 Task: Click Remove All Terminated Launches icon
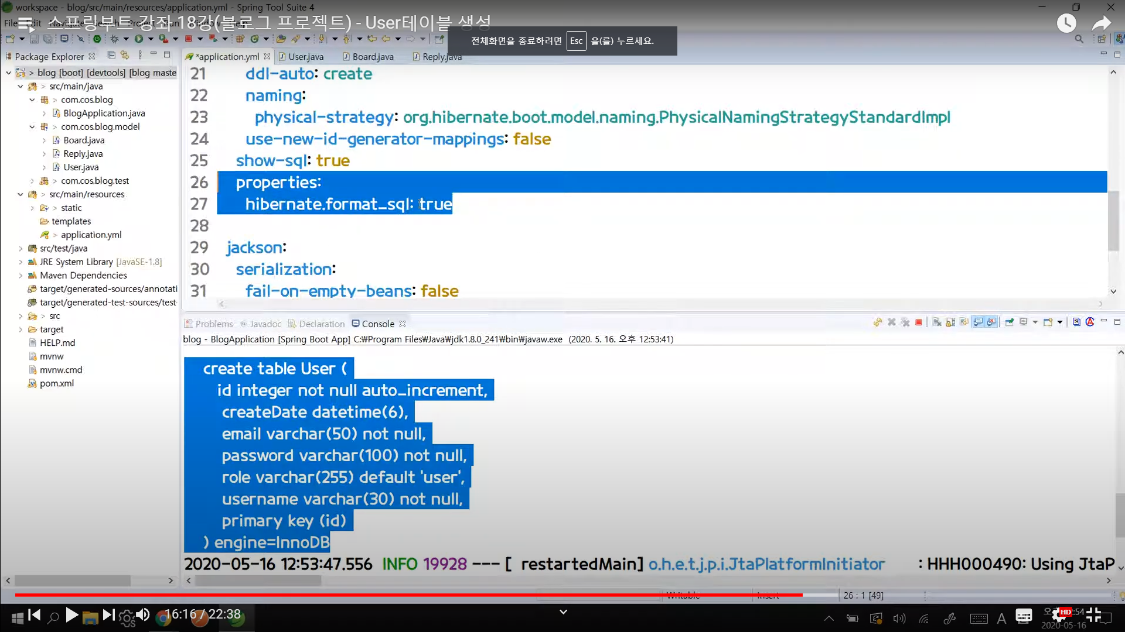point(905,322)
